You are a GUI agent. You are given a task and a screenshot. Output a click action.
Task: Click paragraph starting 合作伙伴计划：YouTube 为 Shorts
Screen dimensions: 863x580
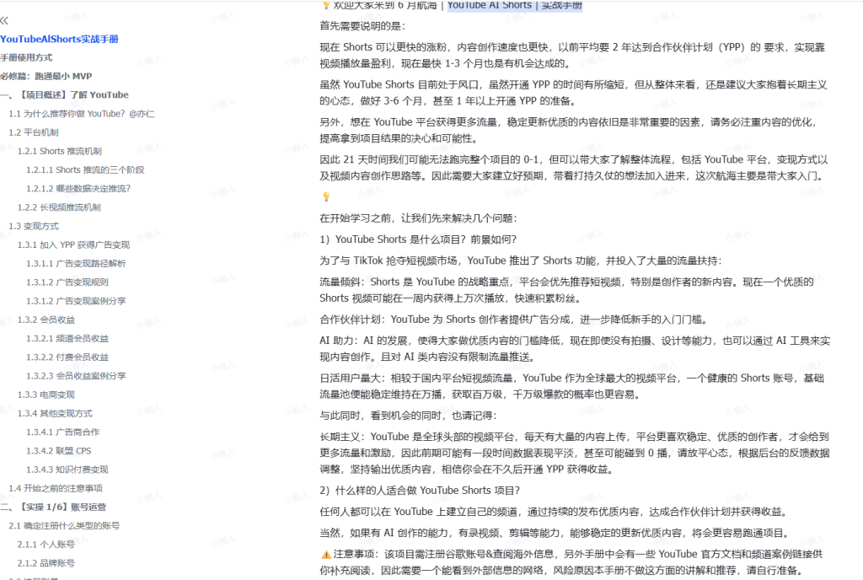point(514,320)
